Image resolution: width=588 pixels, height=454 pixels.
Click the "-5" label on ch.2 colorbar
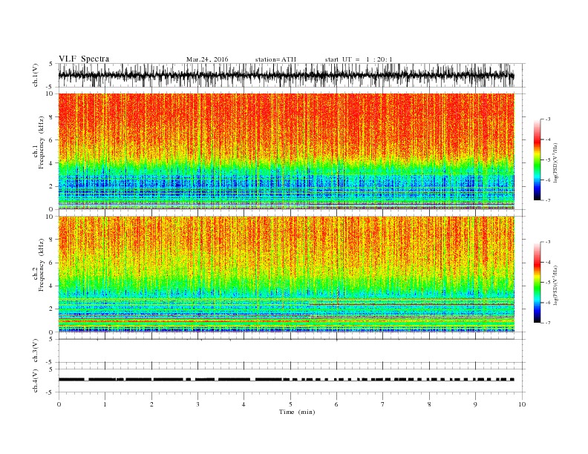tap(548, 283)
